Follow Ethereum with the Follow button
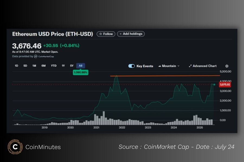The image size is (244, 162). [x=106, y=34]
